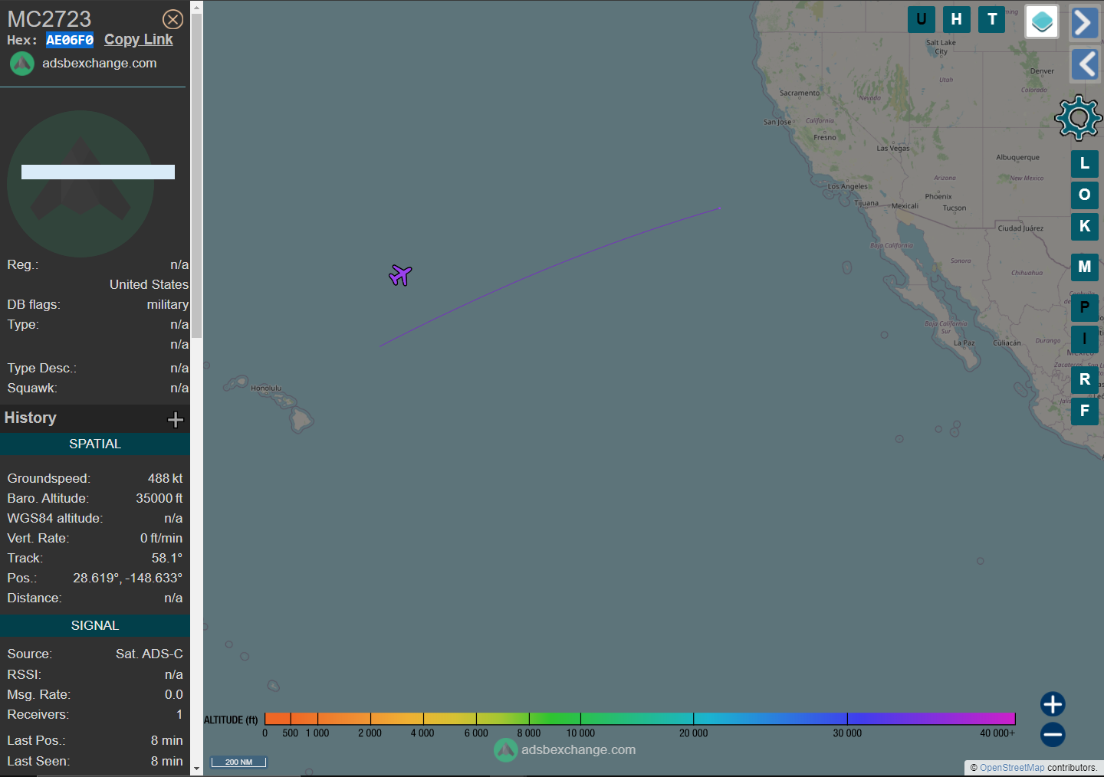The width and height of the screenshot is (1104, 777).
Task: Click the 0 ft/min vertical rate value
Action: (x=161, y=538)
